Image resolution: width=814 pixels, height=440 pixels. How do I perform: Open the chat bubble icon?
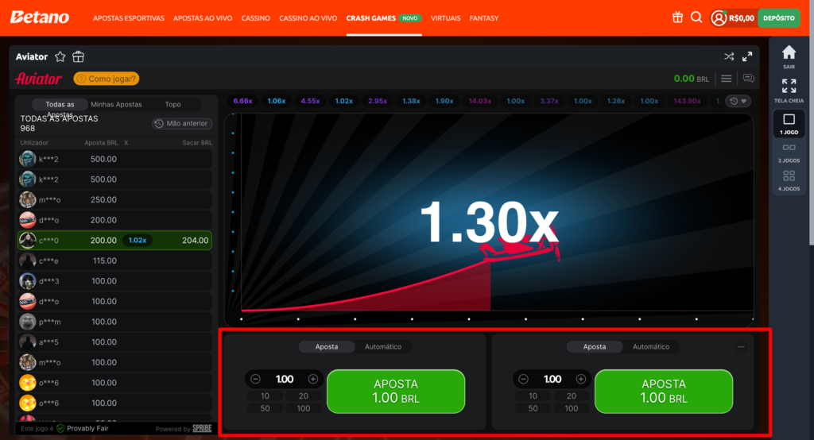[748, 79]
